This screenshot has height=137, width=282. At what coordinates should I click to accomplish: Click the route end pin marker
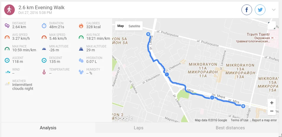coord(243,106)
